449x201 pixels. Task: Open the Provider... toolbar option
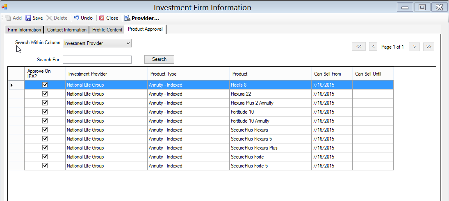coord(142,18)
